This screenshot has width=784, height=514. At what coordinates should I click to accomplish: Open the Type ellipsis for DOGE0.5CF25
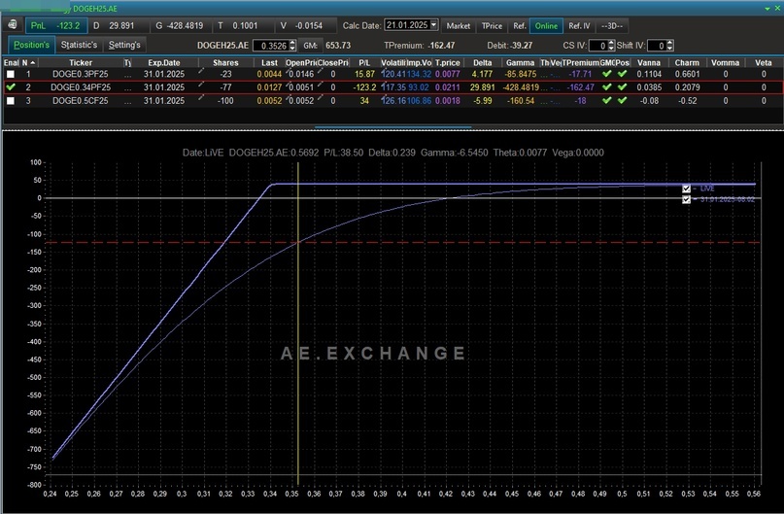[x=127, y=100]
